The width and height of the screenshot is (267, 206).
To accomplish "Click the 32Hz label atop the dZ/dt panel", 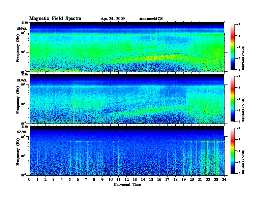I will pos(25,127).
